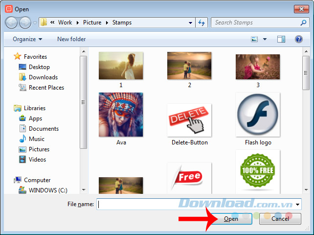Image resolution: width=314 pixels, height=235 pixels.
Task: Click the navigation pane scroll up arrow
Action: (x=84, y=51)
